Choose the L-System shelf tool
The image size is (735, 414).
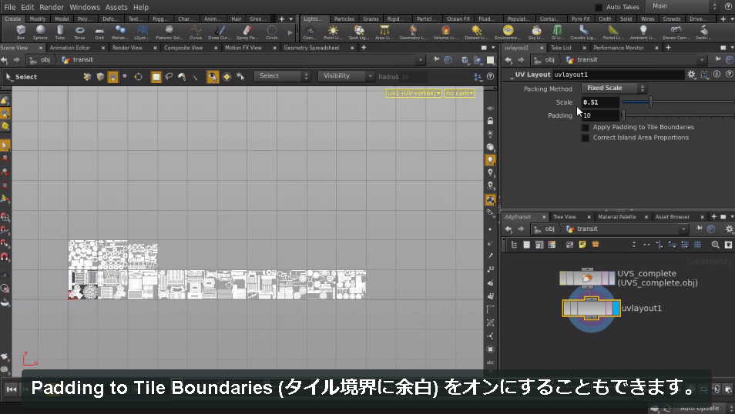coord(142,32)
